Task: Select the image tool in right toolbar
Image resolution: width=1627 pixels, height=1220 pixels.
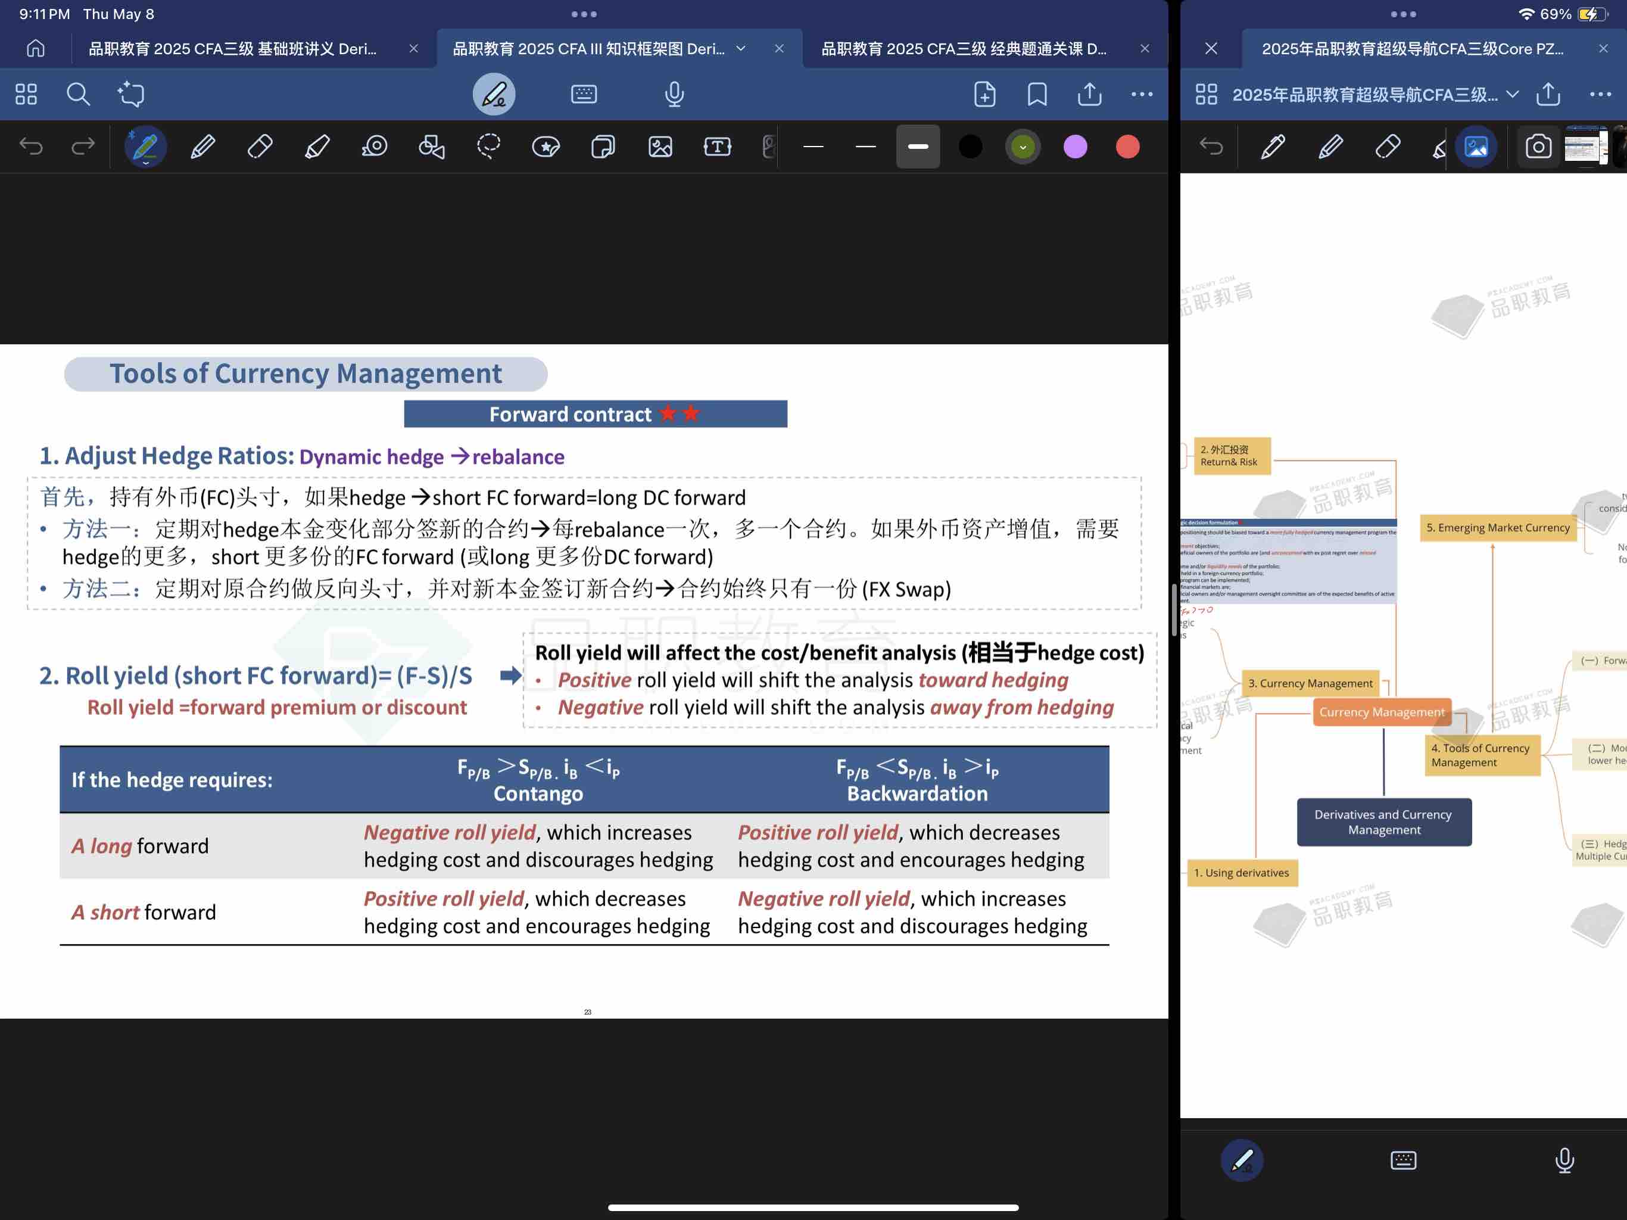Action: tap(1476, 147)
